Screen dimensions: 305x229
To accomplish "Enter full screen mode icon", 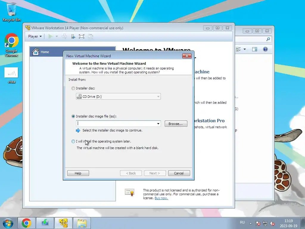I will [x=82, y=36].
